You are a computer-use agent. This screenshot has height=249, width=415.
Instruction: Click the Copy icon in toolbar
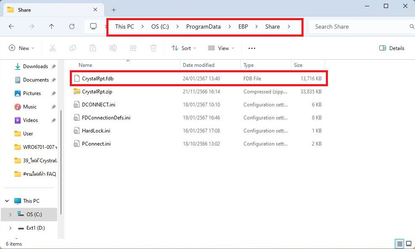click(x=73, y=48)
